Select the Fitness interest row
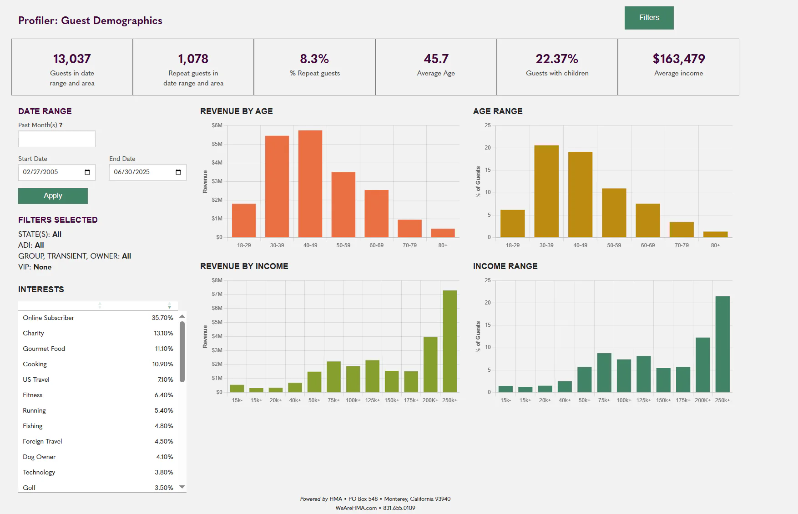 (98, 395)
